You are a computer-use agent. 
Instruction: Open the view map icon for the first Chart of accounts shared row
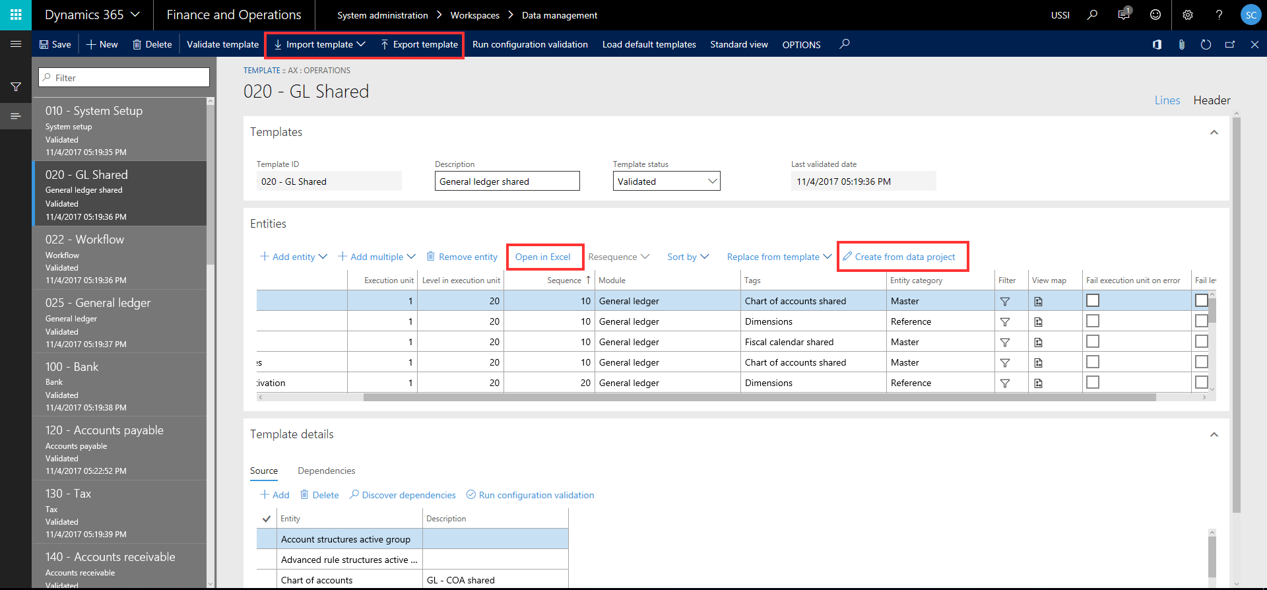1038,301
